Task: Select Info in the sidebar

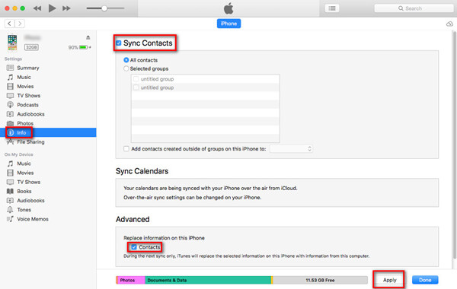Action: 48,132
